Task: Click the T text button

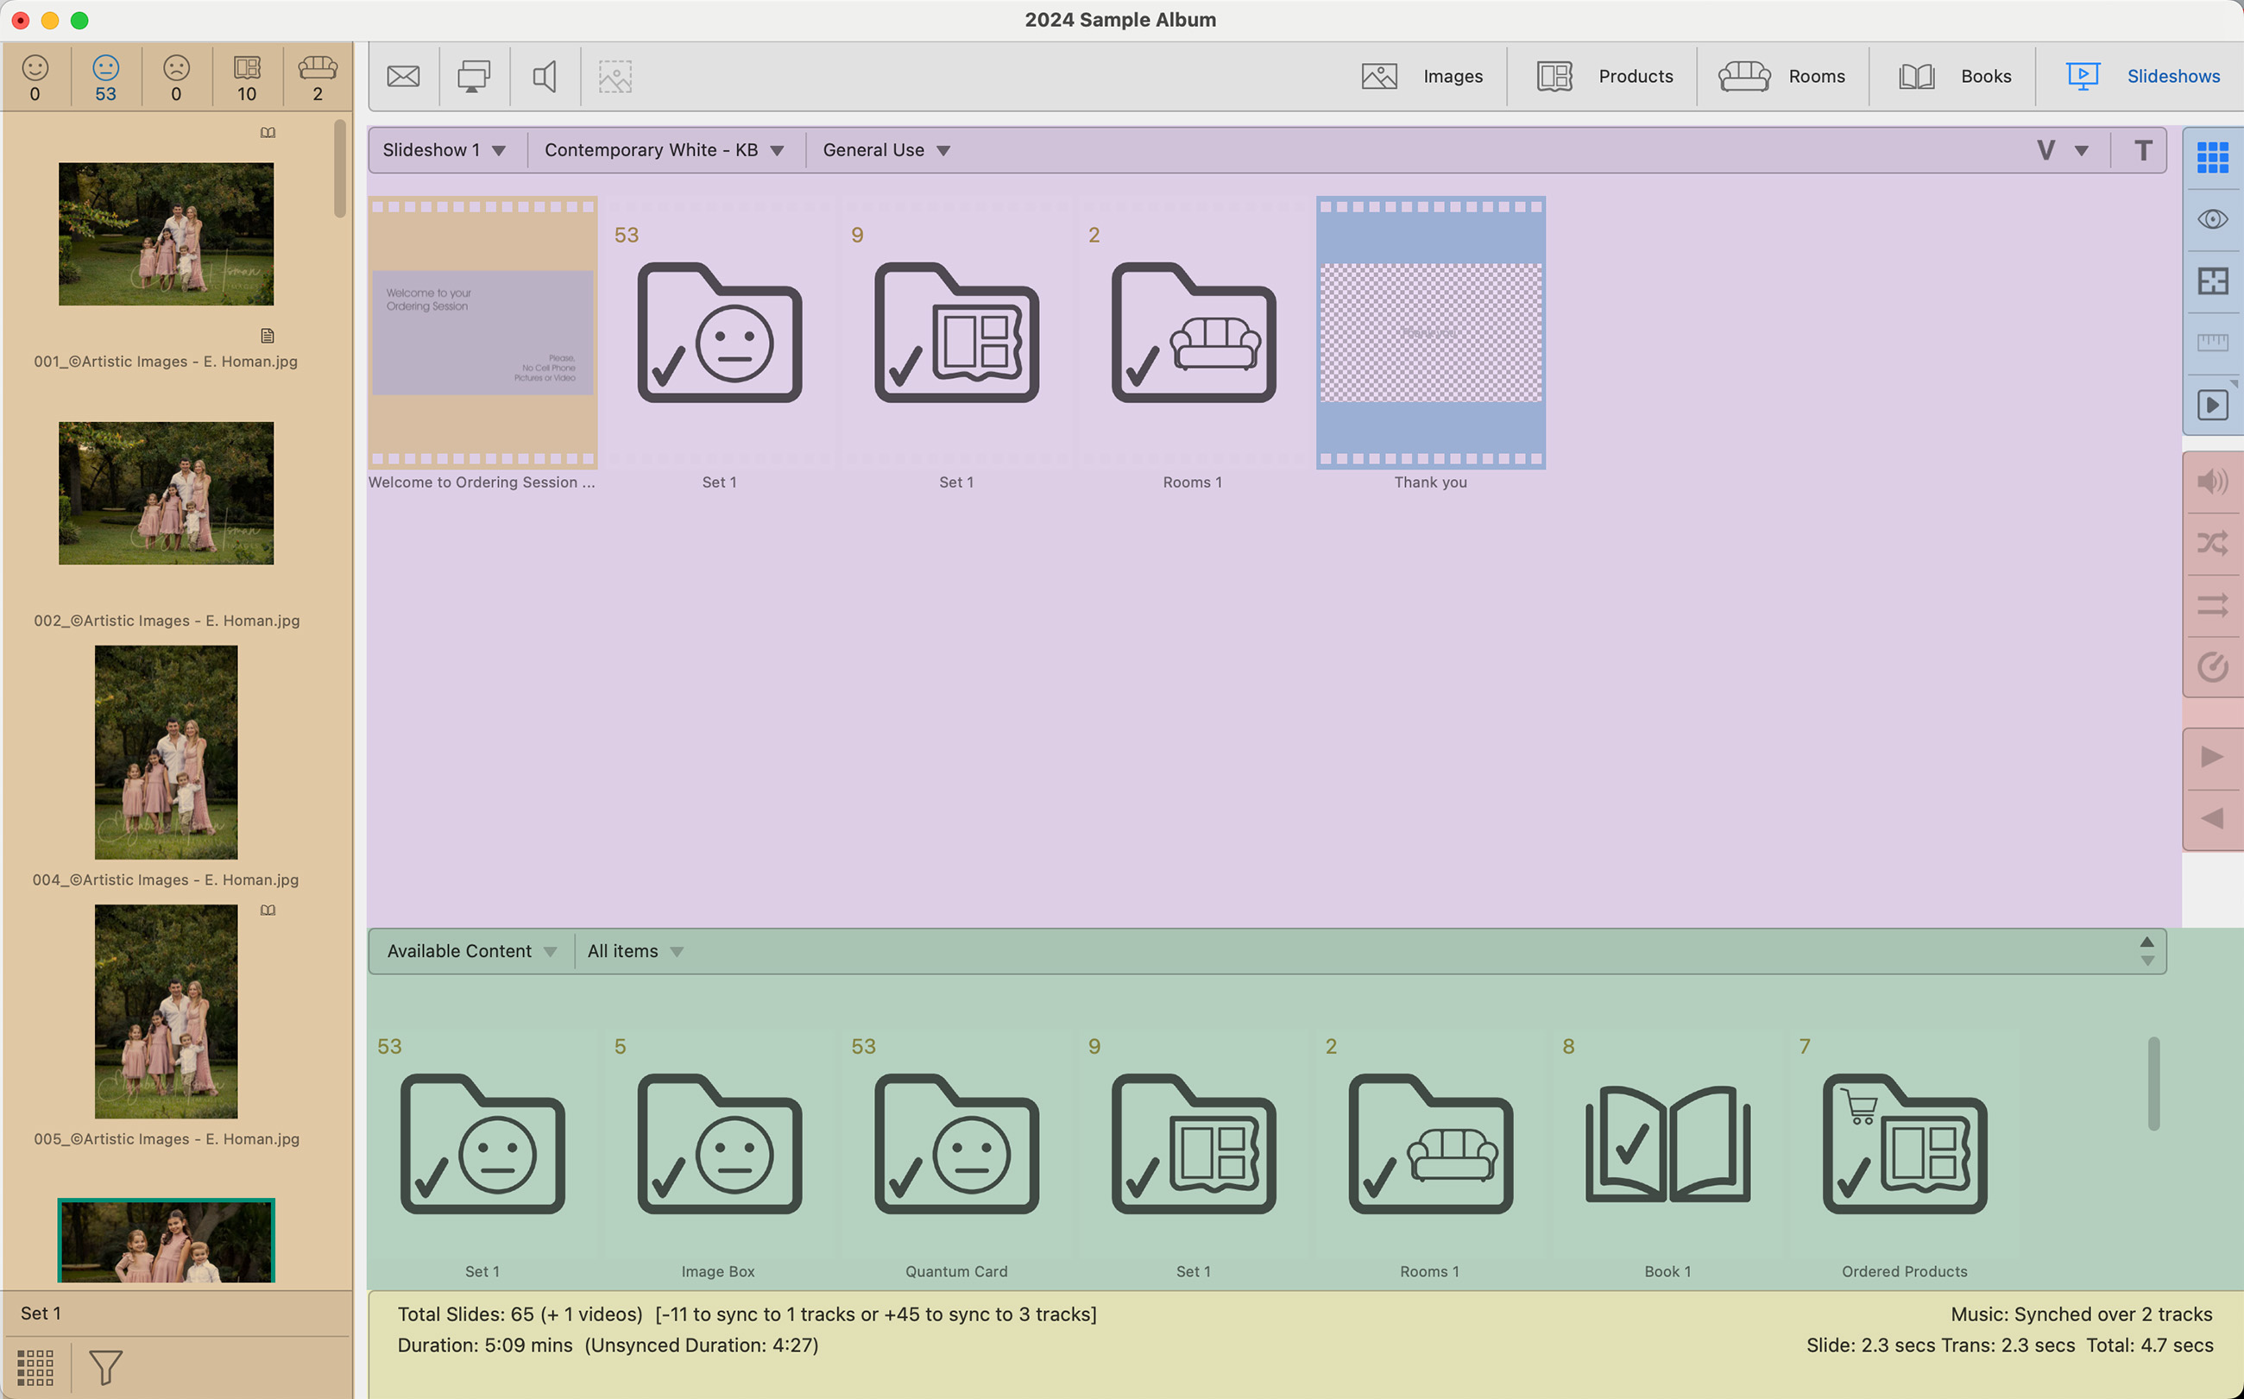Action: (x=2142, y=150)
